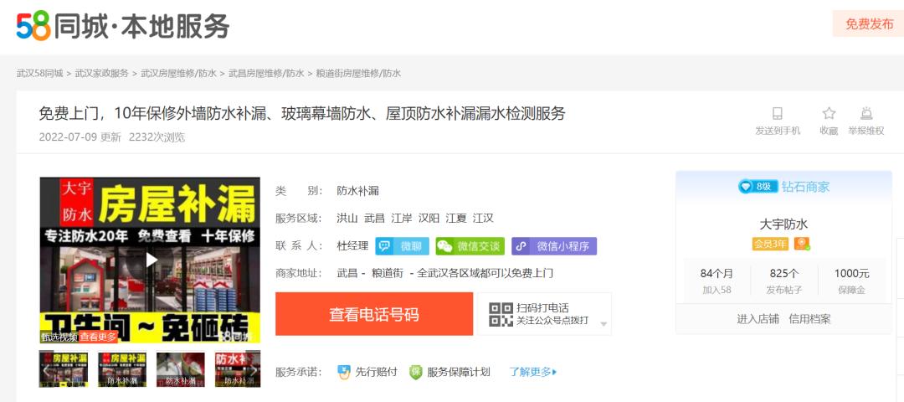Click the 钻石商家 label
The image size is (904, 402).
(805, 186)
